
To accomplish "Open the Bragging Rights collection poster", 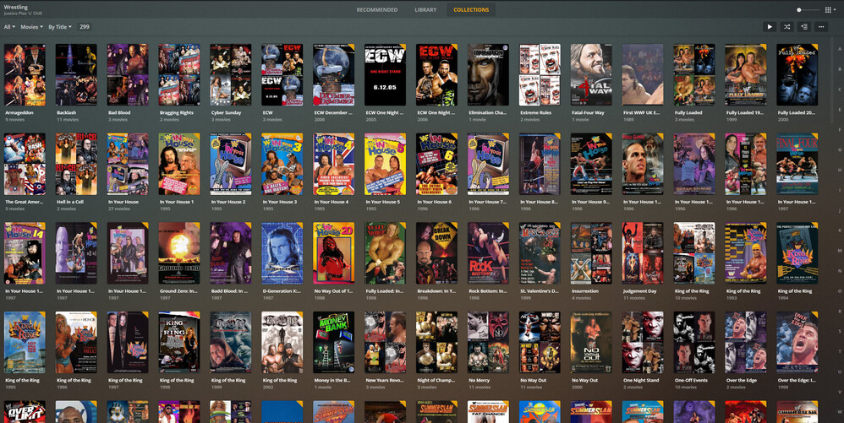I will pos(179,74).
